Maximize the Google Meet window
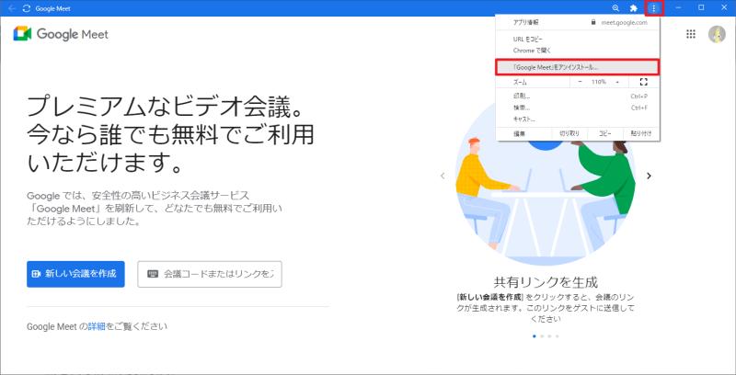The height and width of the screenshot is (375, 736). pyautogui.click(x=701, y=8)
